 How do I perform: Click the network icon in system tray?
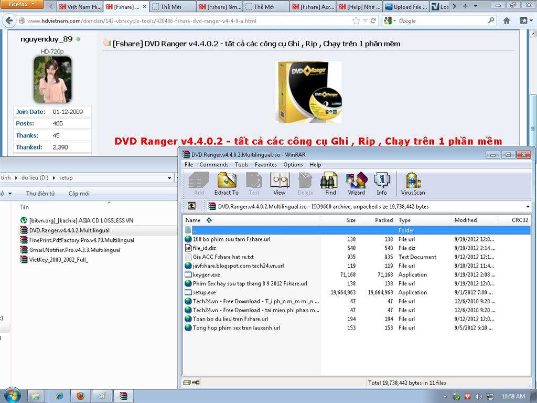490,397
